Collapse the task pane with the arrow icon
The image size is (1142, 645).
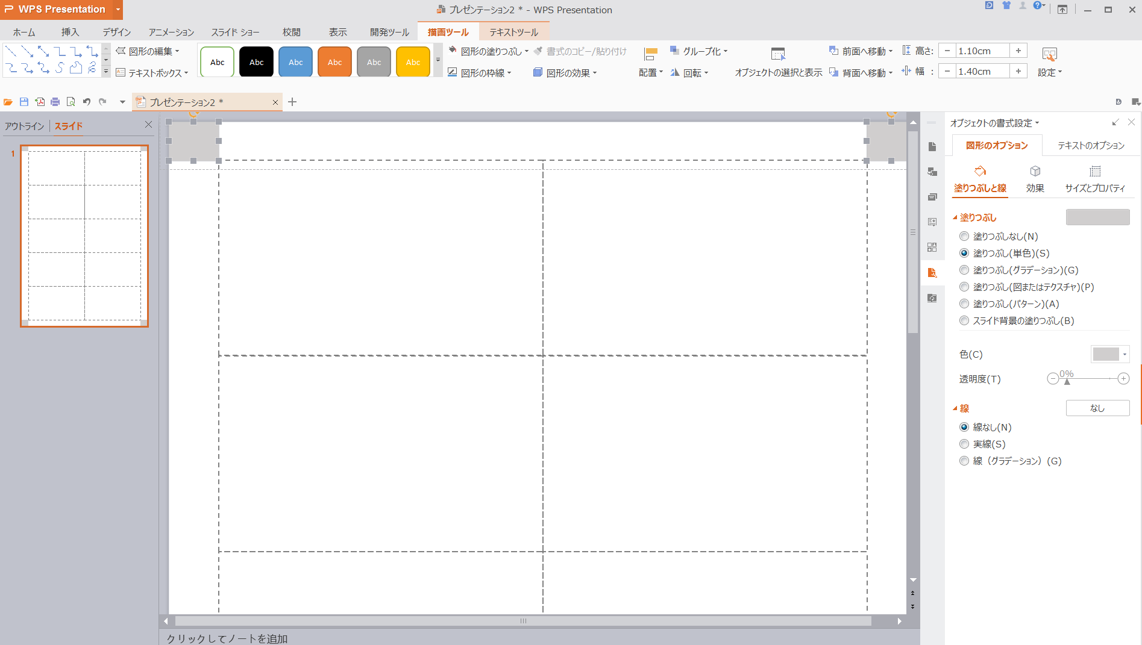pos(1115,122)
